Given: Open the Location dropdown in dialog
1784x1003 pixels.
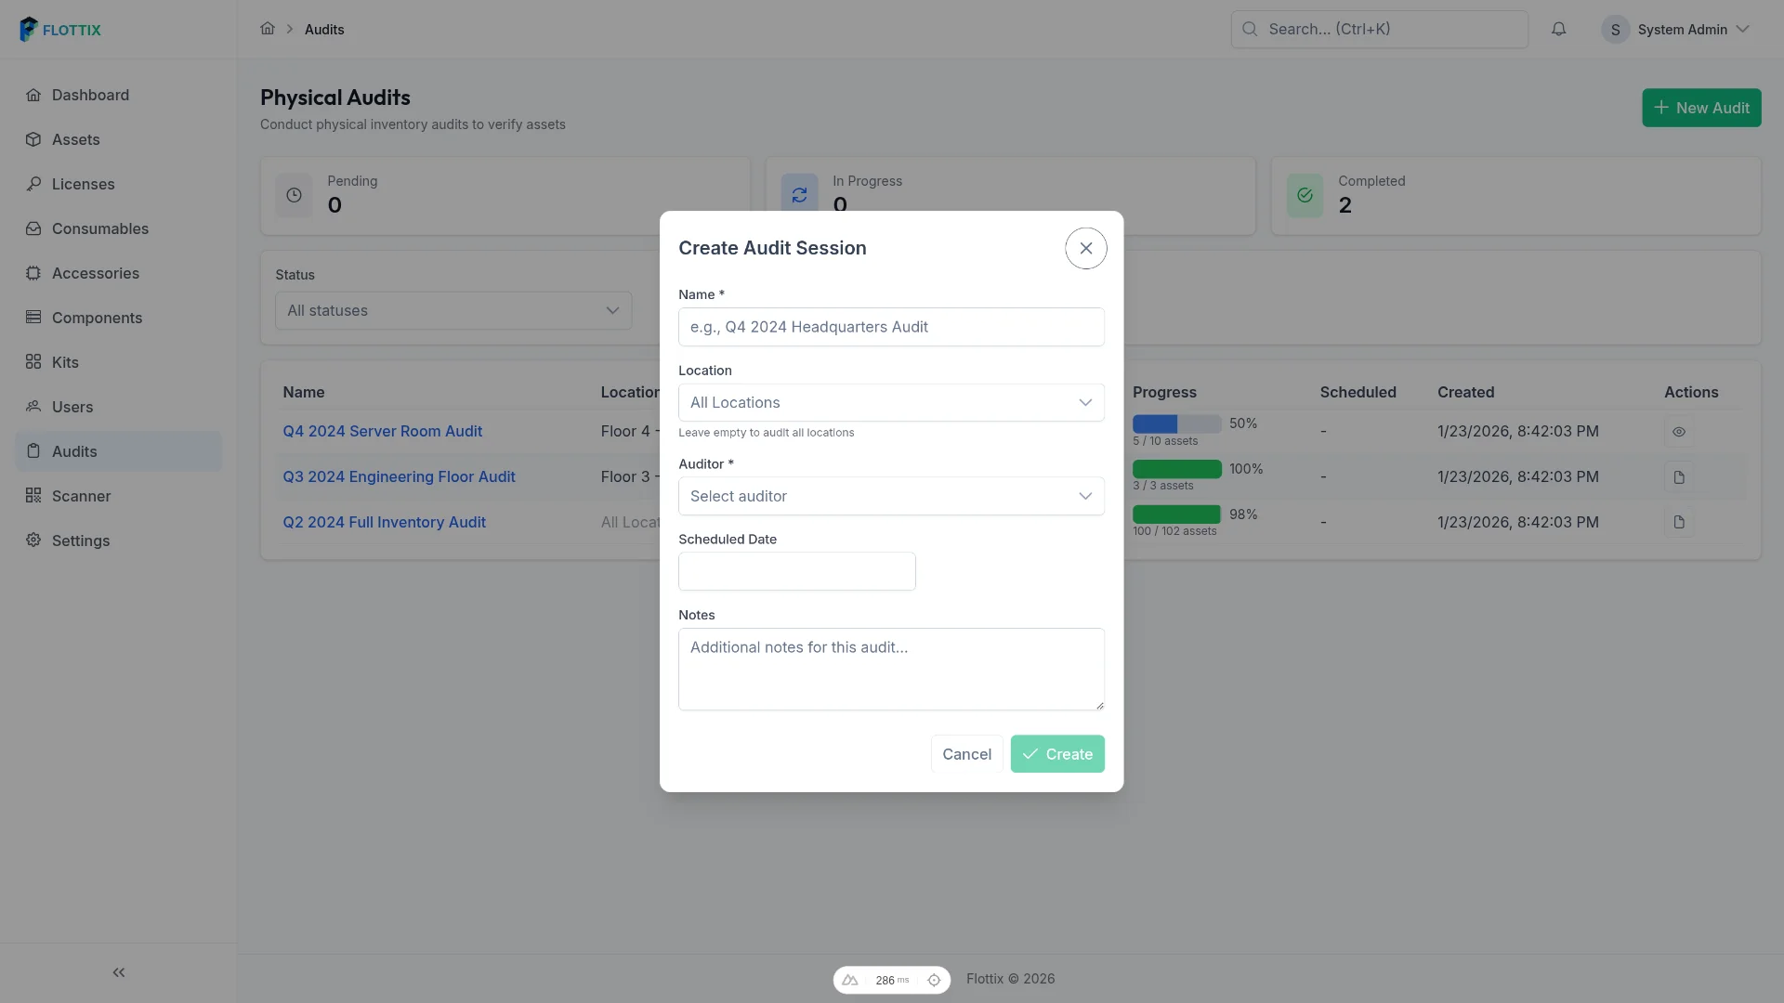Looking at the screenshot, I should 891,402.
